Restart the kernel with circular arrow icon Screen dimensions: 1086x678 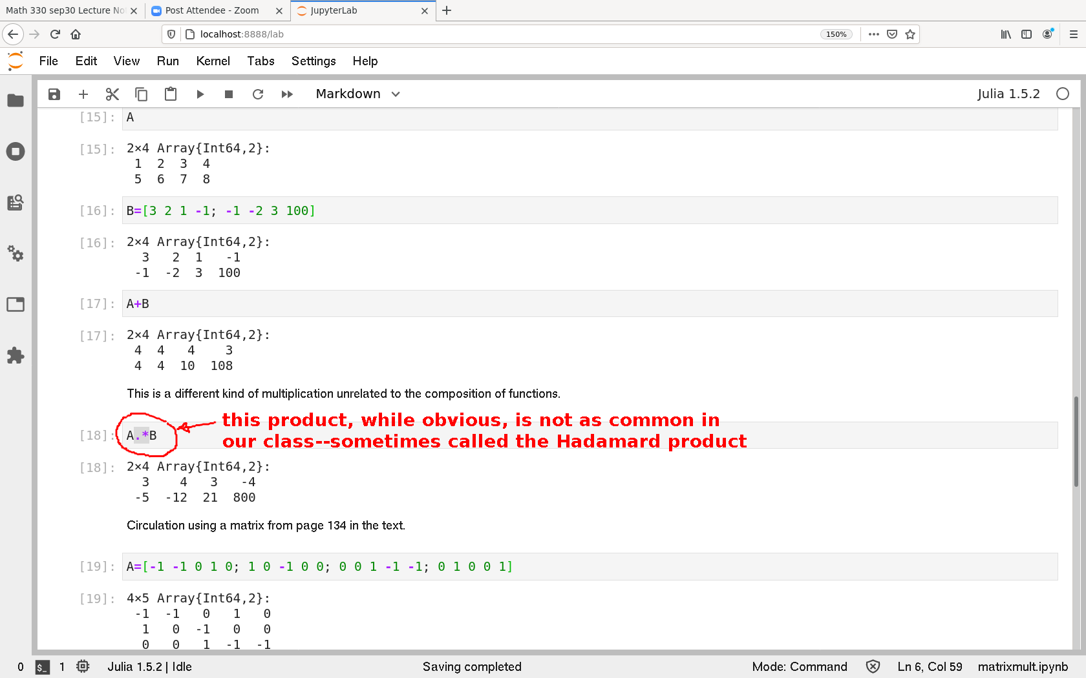[258, 94]
